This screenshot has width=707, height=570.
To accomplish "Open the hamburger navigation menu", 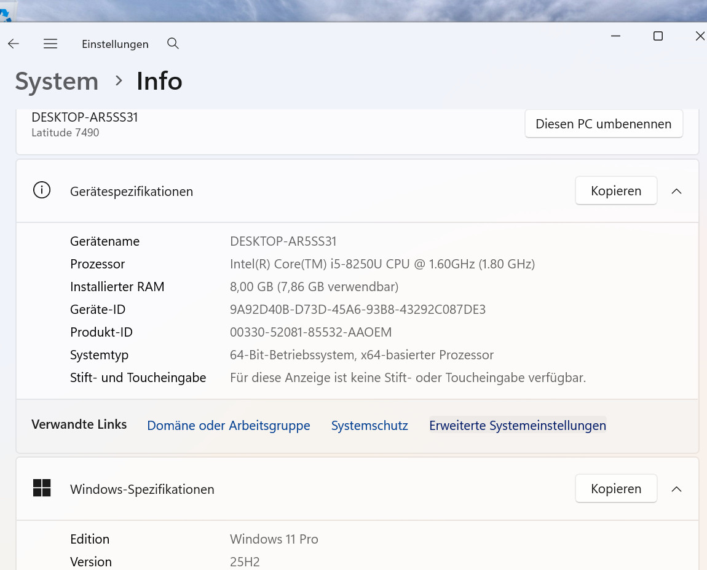I will tap(50, 44).
